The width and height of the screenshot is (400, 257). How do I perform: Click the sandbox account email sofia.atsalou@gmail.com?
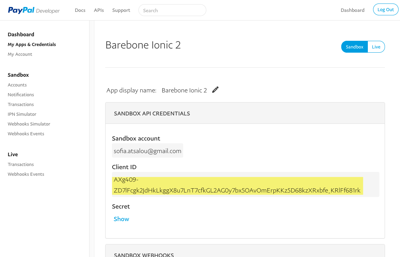pyautogui.click(x=148, y=151)
